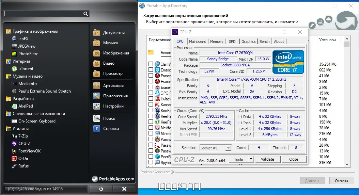Click the menu search input field

[43, 14]
